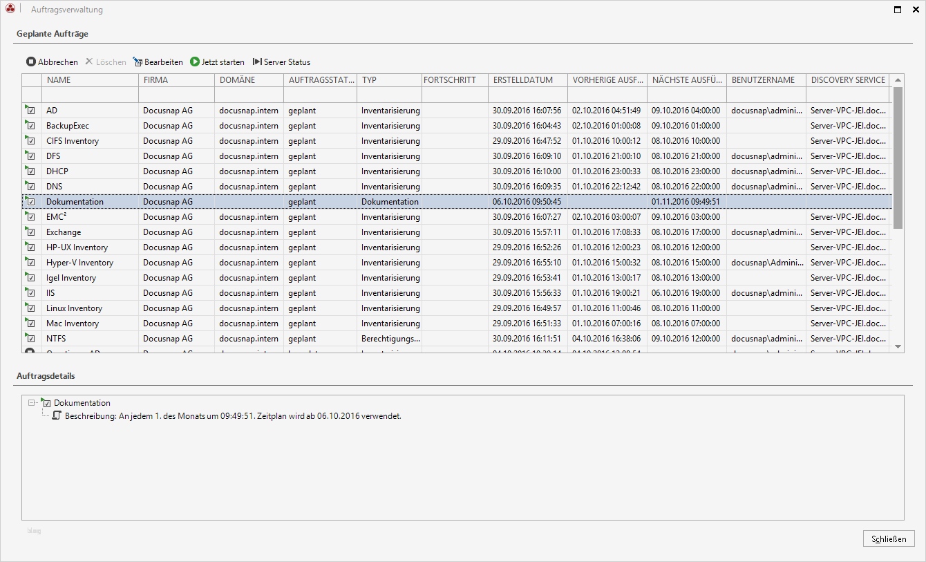Select the Mac Inventory job name
The image size is (926, 562).
73,324
